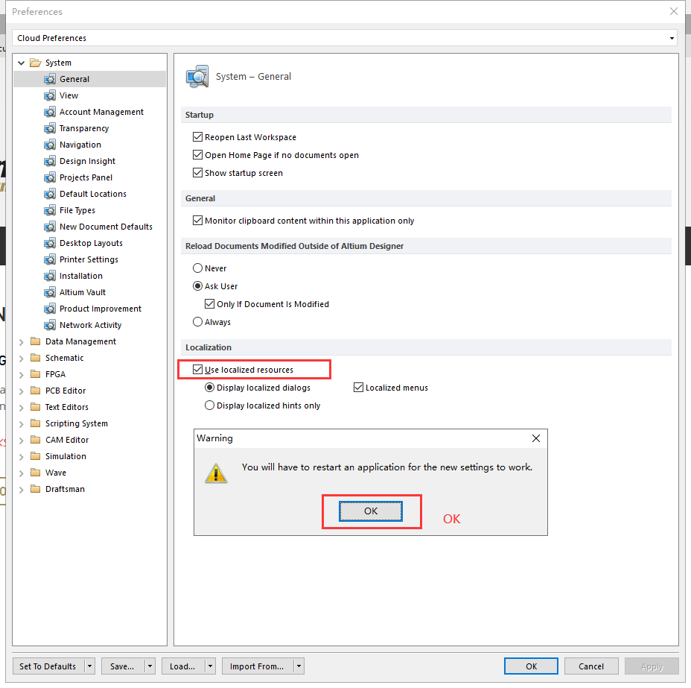
Task: Click the Account Management page icon
Action: [50, 112]
